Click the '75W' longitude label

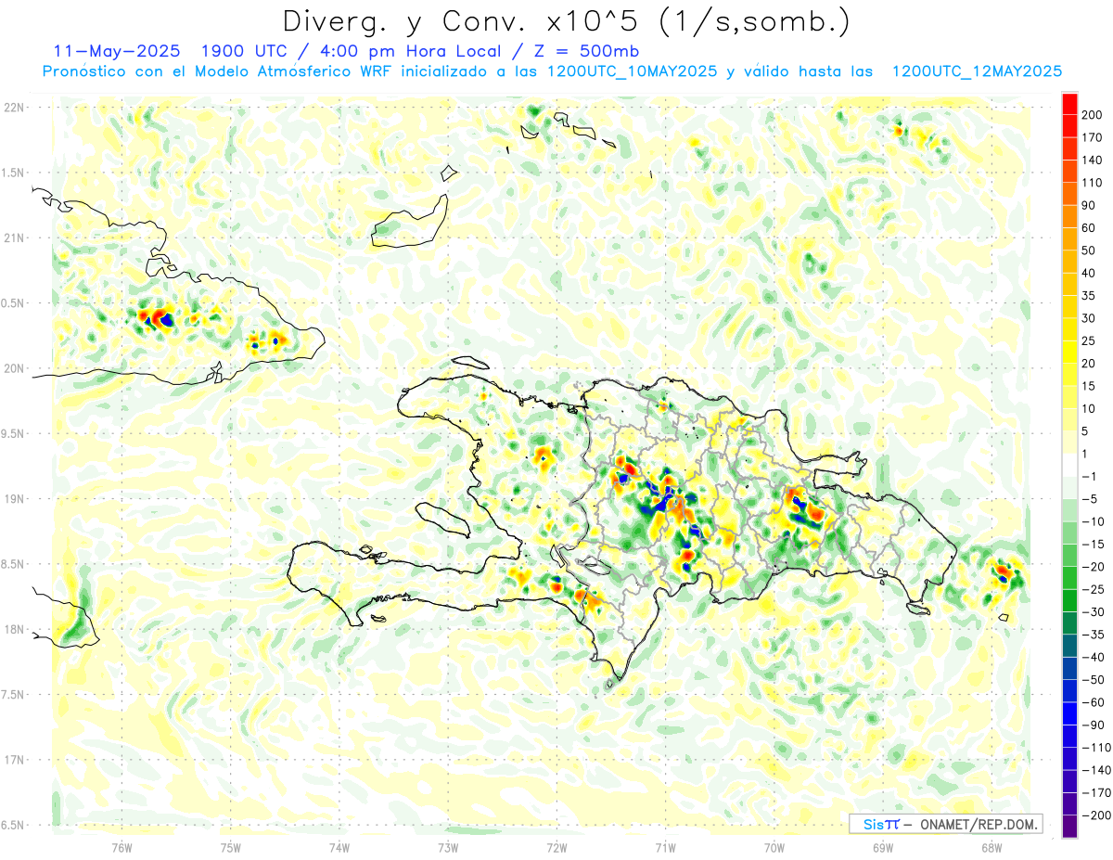tap(231, 847)
